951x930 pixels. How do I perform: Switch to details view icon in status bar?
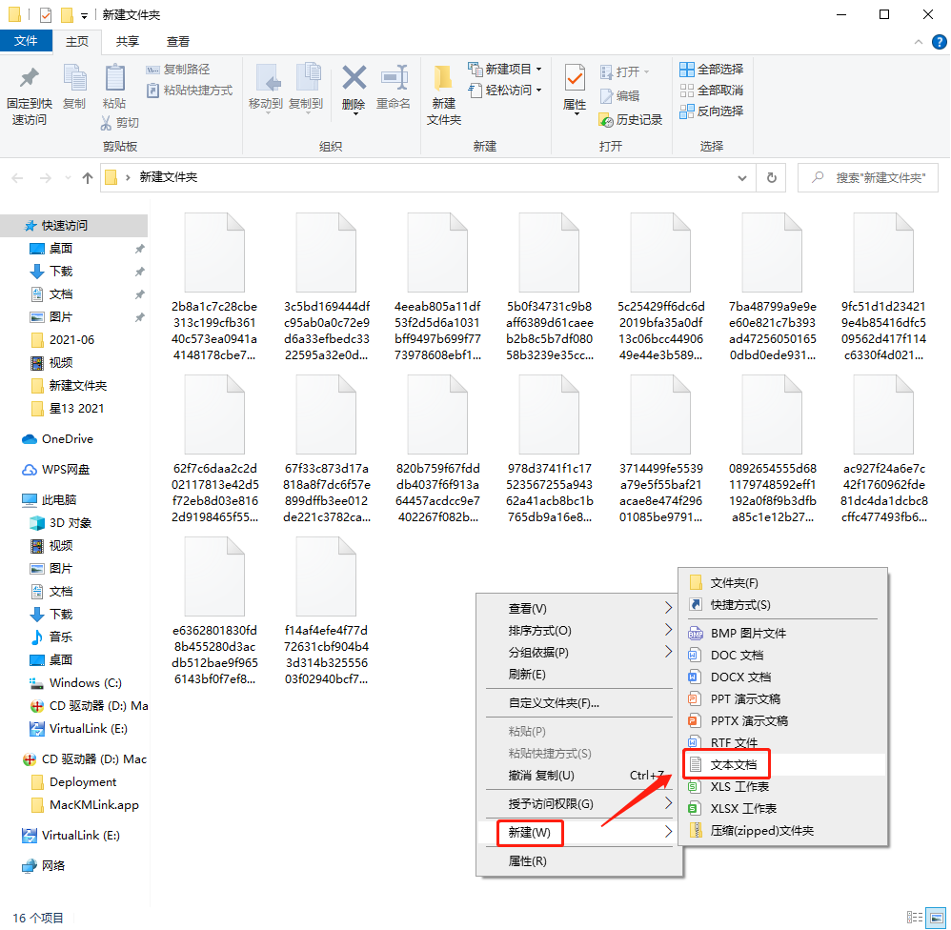(915, 918)
